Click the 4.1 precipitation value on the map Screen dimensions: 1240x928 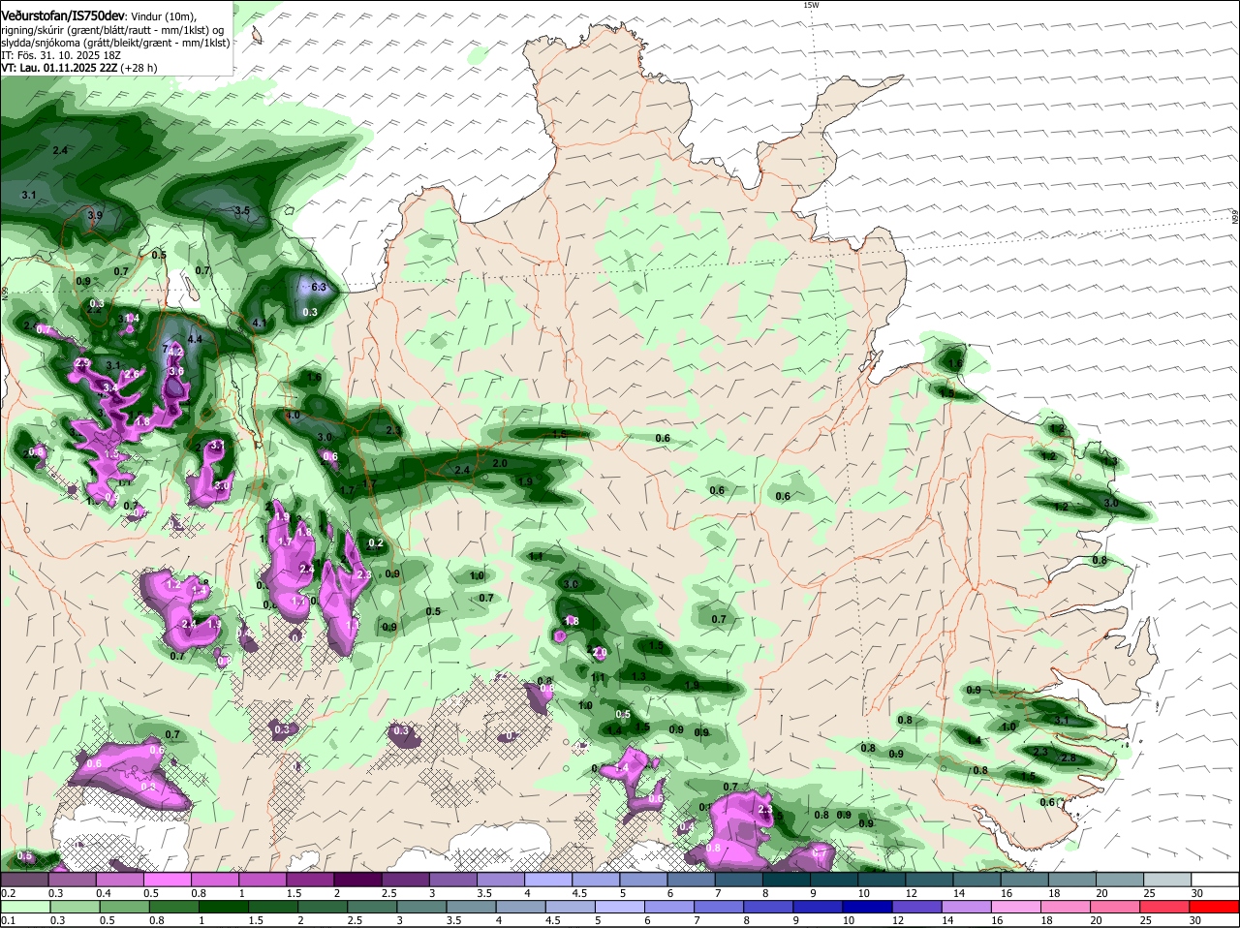click(259, 323)
